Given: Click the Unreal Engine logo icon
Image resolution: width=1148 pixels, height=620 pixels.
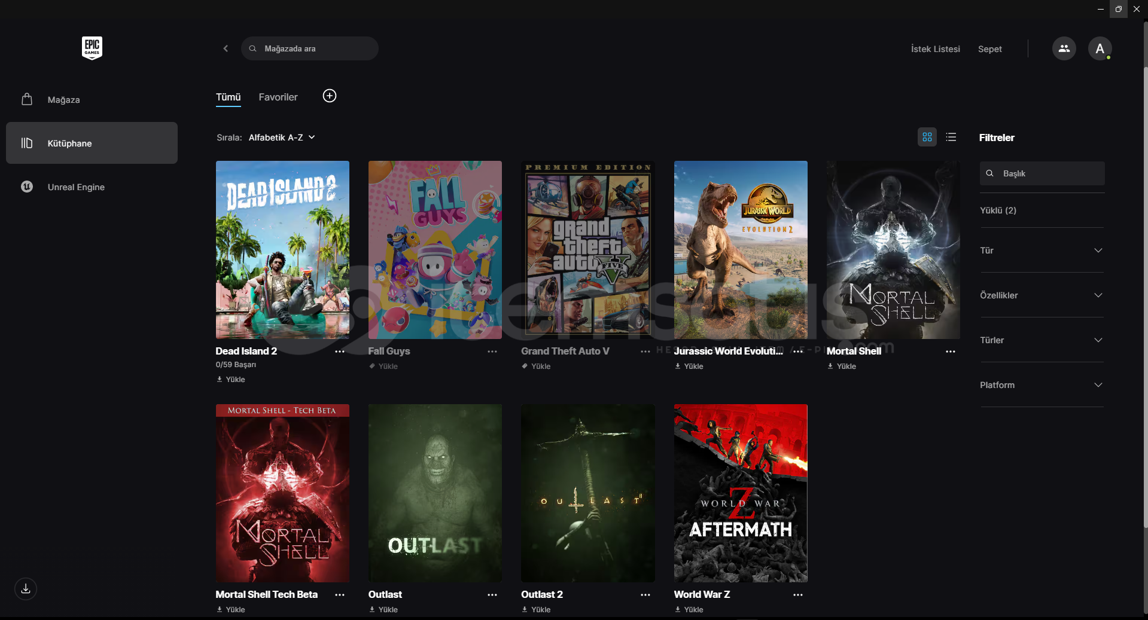Looking at the screenshot, I should 27,187.
